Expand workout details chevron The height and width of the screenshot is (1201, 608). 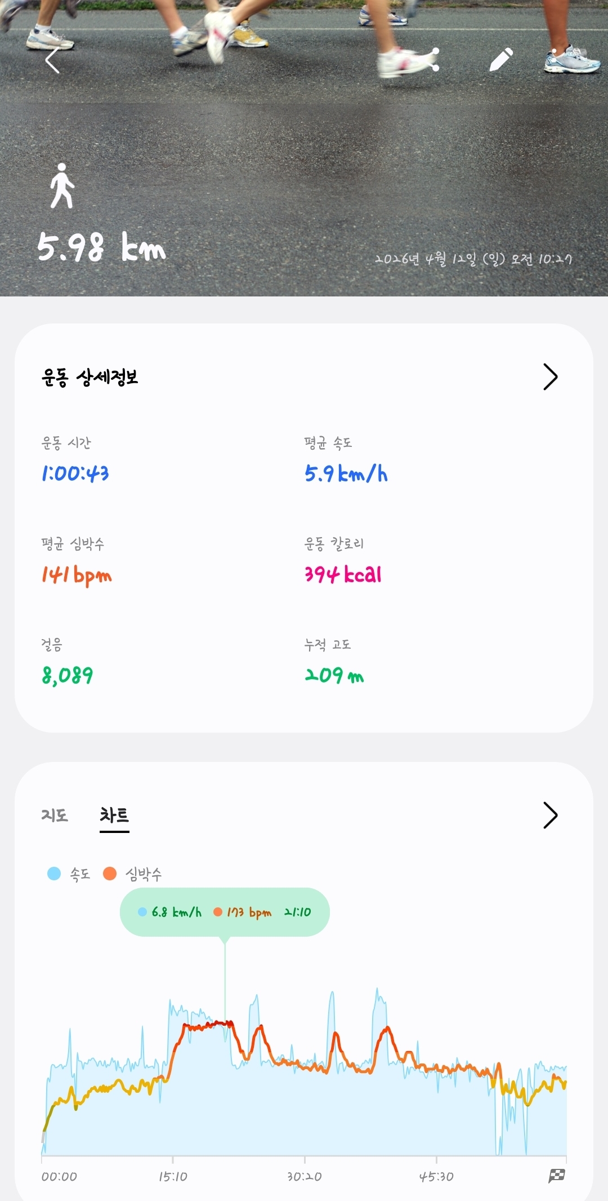(550, 377)
